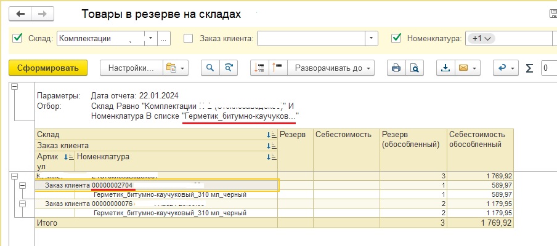Go forward with the right arrow button

tap(43, 14)
